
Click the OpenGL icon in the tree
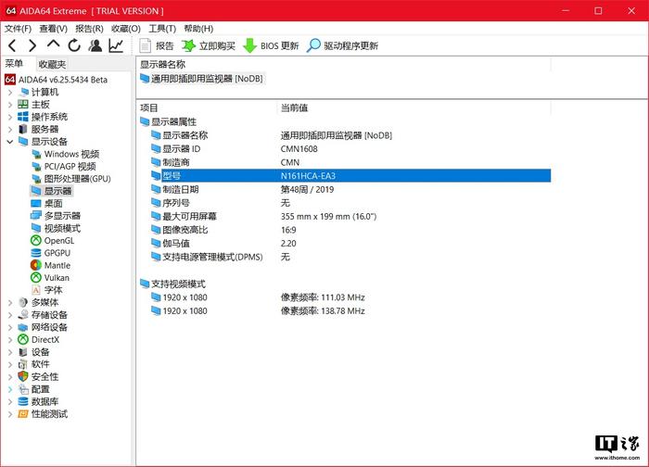click(x=36, y=240)
